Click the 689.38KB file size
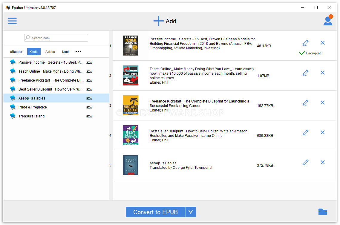This screenshot has height=225, width=340. point(265,136)
